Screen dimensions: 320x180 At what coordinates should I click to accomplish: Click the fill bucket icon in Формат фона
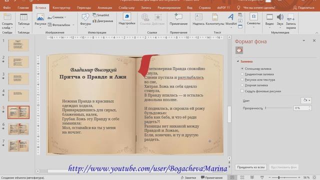coord(239,50)
